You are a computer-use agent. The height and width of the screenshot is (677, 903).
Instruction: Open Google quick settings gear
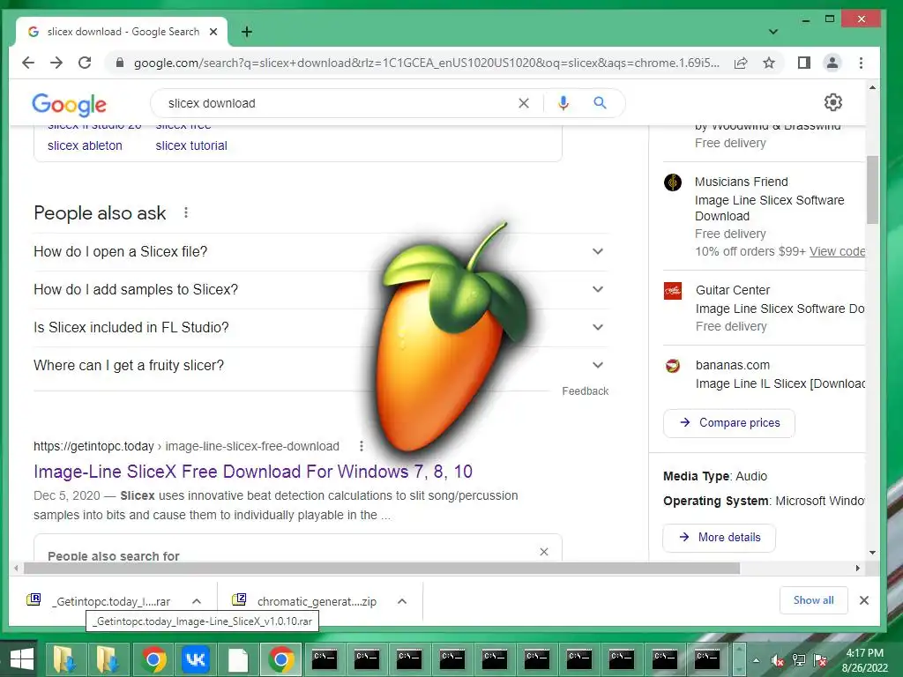(832, 102)
